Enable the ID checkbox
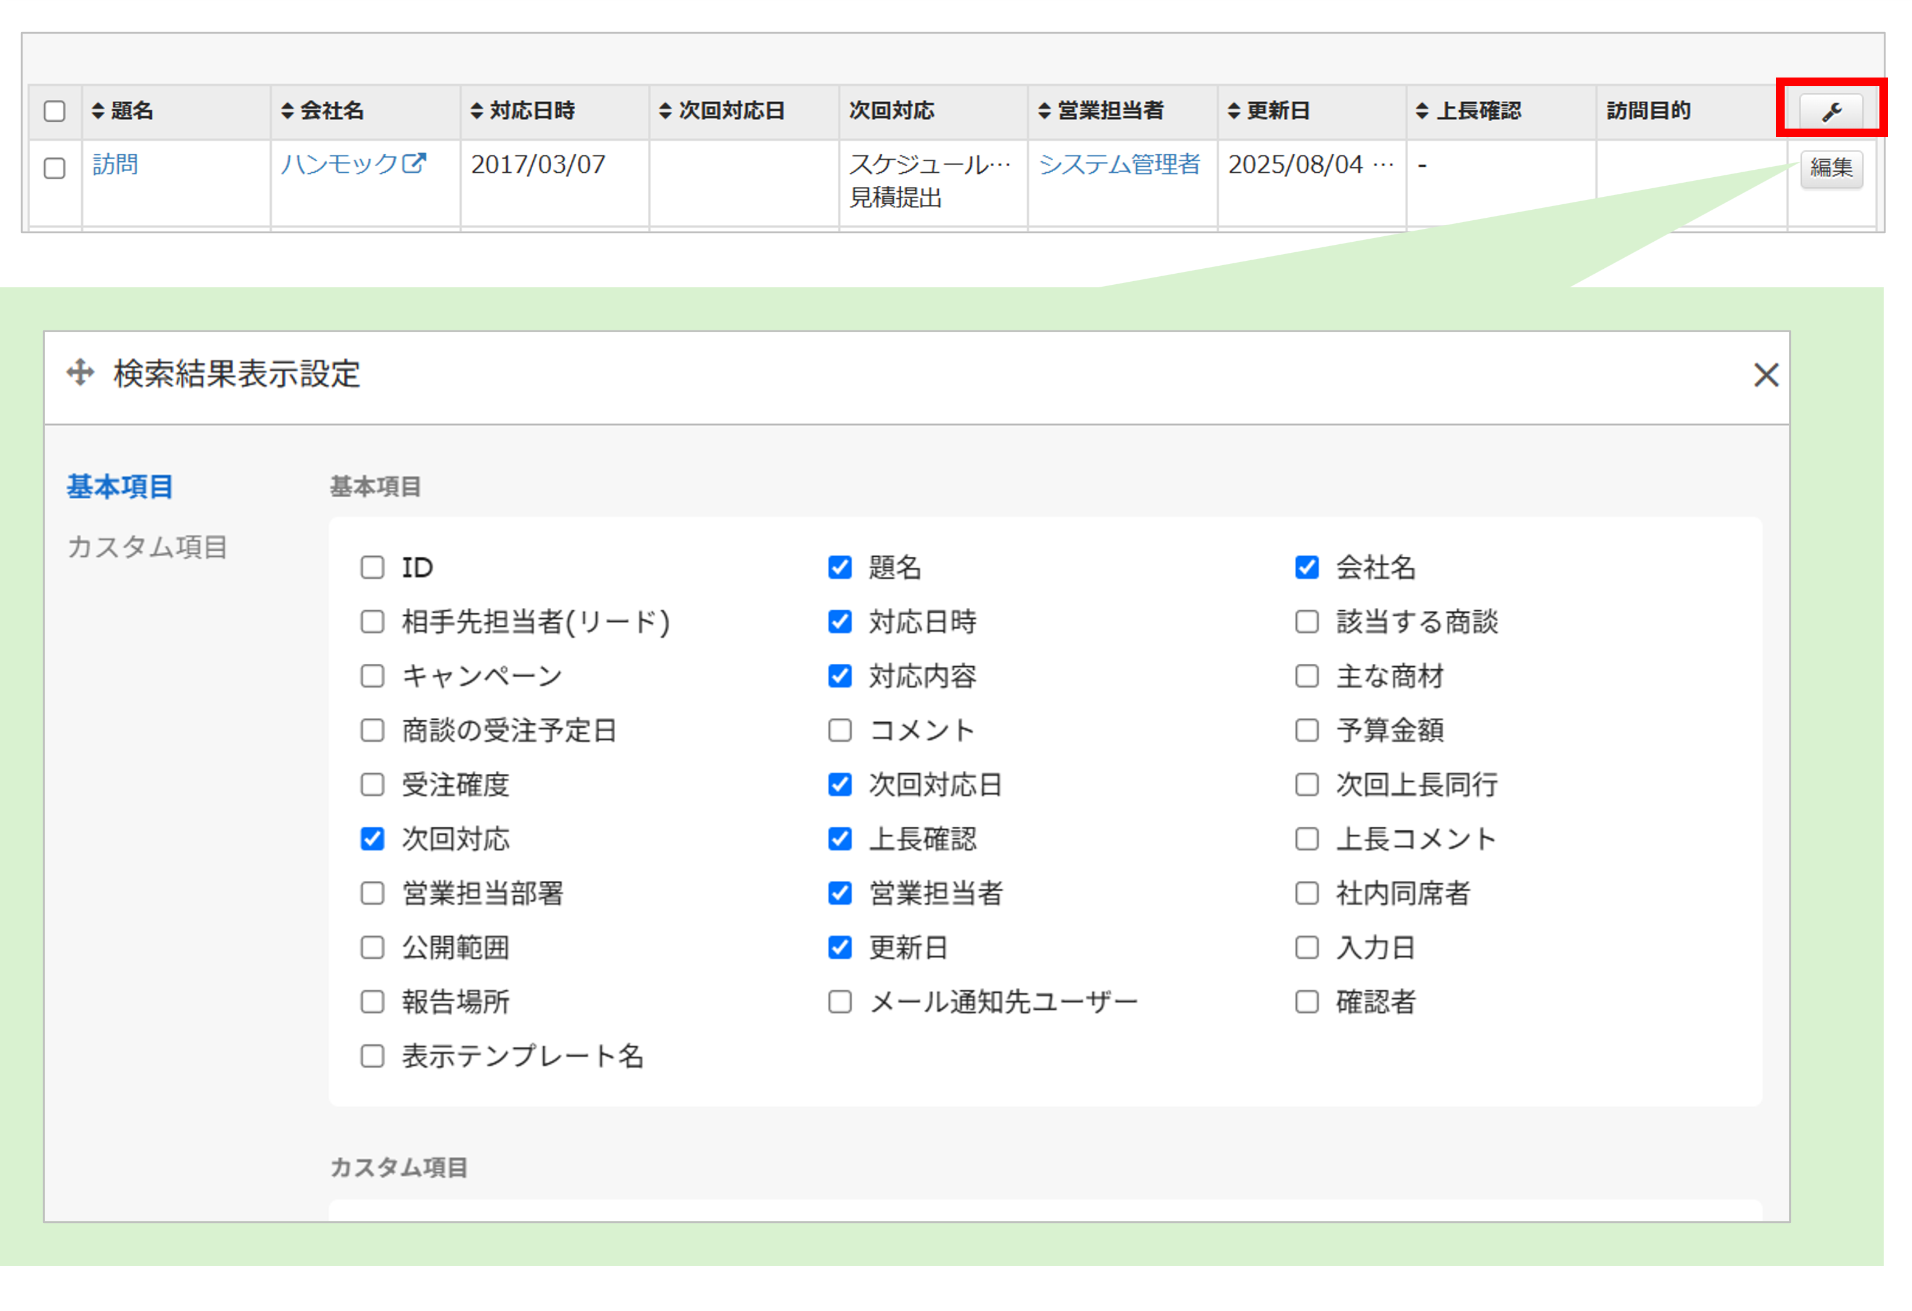Screen dimensions: 1912x1311 373,567
